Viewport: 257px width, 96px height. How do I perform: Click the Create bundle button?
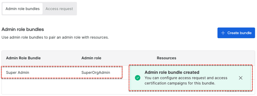coord(236,33)
